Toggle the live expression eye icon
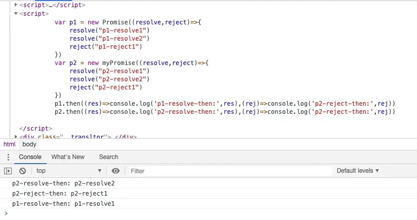The width and height of the screenshot is (417, 220). 116,171
